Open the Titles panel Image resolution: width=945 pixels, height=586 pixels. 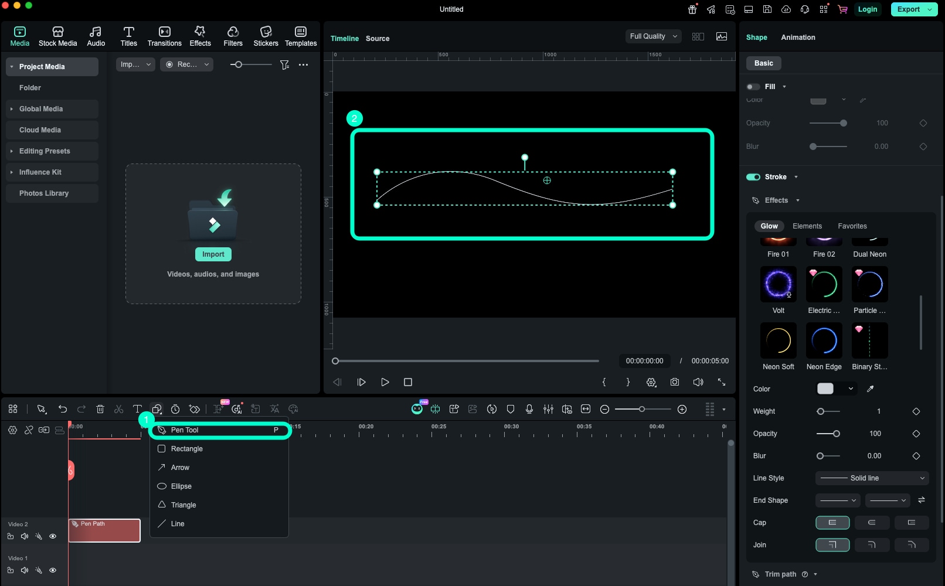coord(129,35)
